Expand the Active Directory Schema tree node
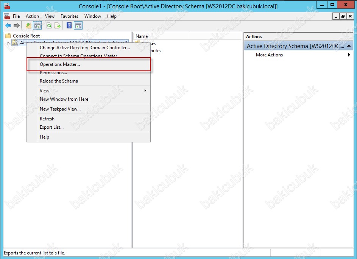This screenshot has height=259, width=357. [x=8, y=43]
